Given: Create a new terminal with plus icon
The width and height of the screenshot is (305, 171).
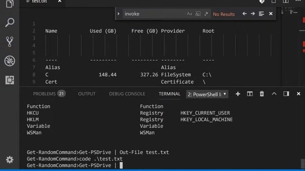Looking at the screenshot, I should click(x=238, y=94).
